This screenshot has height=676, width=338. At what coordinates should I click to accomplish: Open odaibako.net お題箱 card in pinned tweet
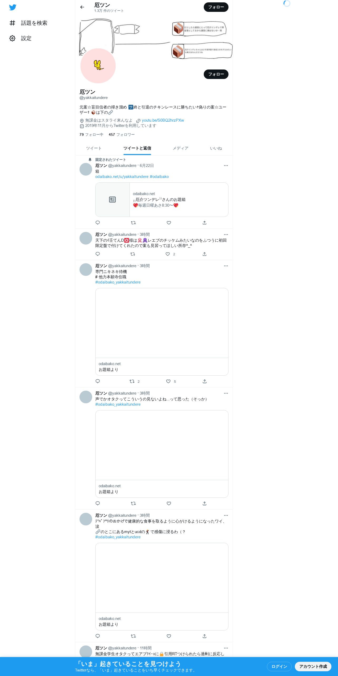pyautogui.click(x=162, y=200)
